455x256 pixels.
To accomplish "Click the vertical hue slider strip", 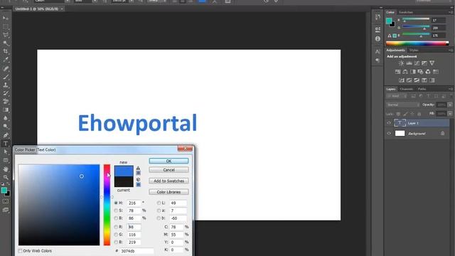I will (107, 205).
